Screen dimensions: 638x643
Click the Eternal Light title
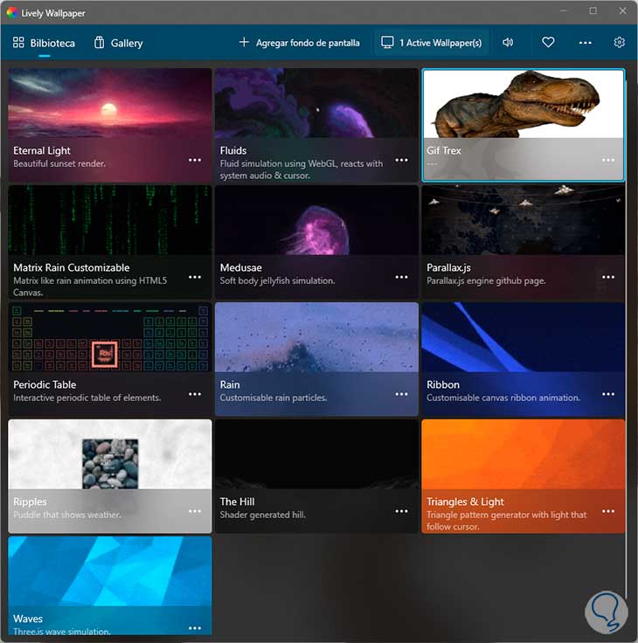(42, 150)
